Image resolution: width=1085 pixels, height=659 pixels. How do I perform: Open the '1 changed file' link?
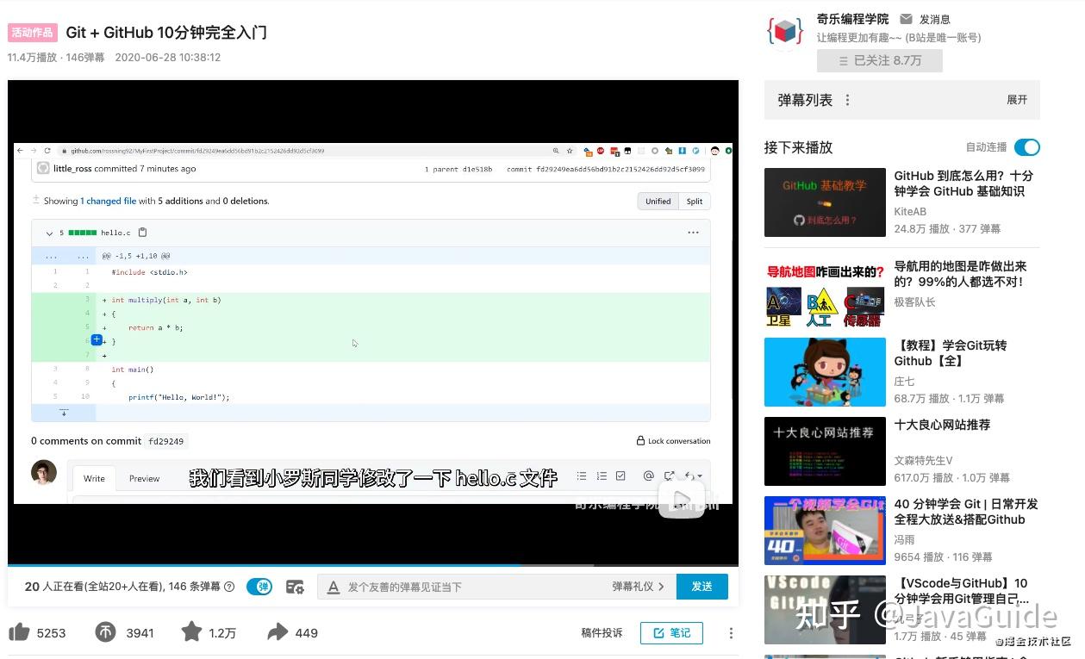click(109, 201)
